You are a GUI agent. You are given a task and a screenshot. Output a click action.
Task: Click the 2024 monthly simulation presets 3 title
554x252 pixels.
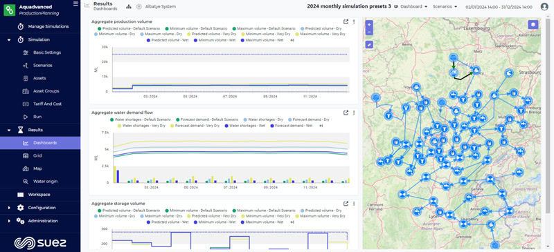(x=349, y=6)
